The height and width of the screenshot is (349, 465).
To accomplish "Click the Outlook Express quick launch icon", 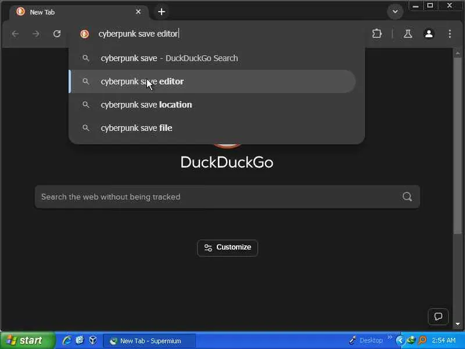I will point(80,340).
